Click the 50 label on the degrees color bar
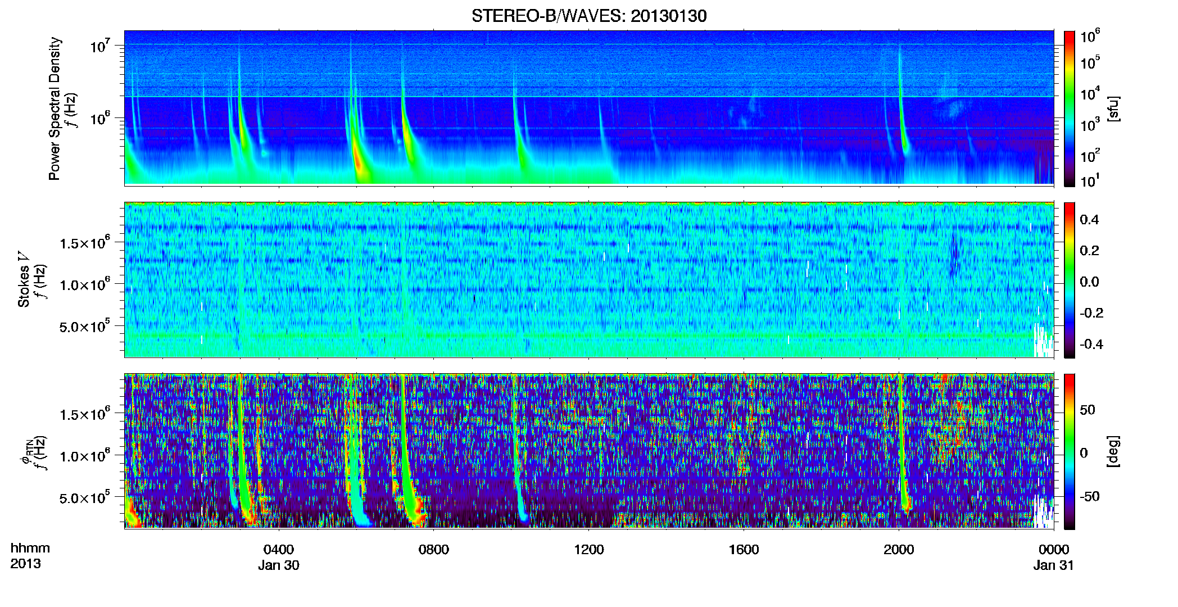The width and height of the screenshot is (1178, 607). click(1088, 410)
